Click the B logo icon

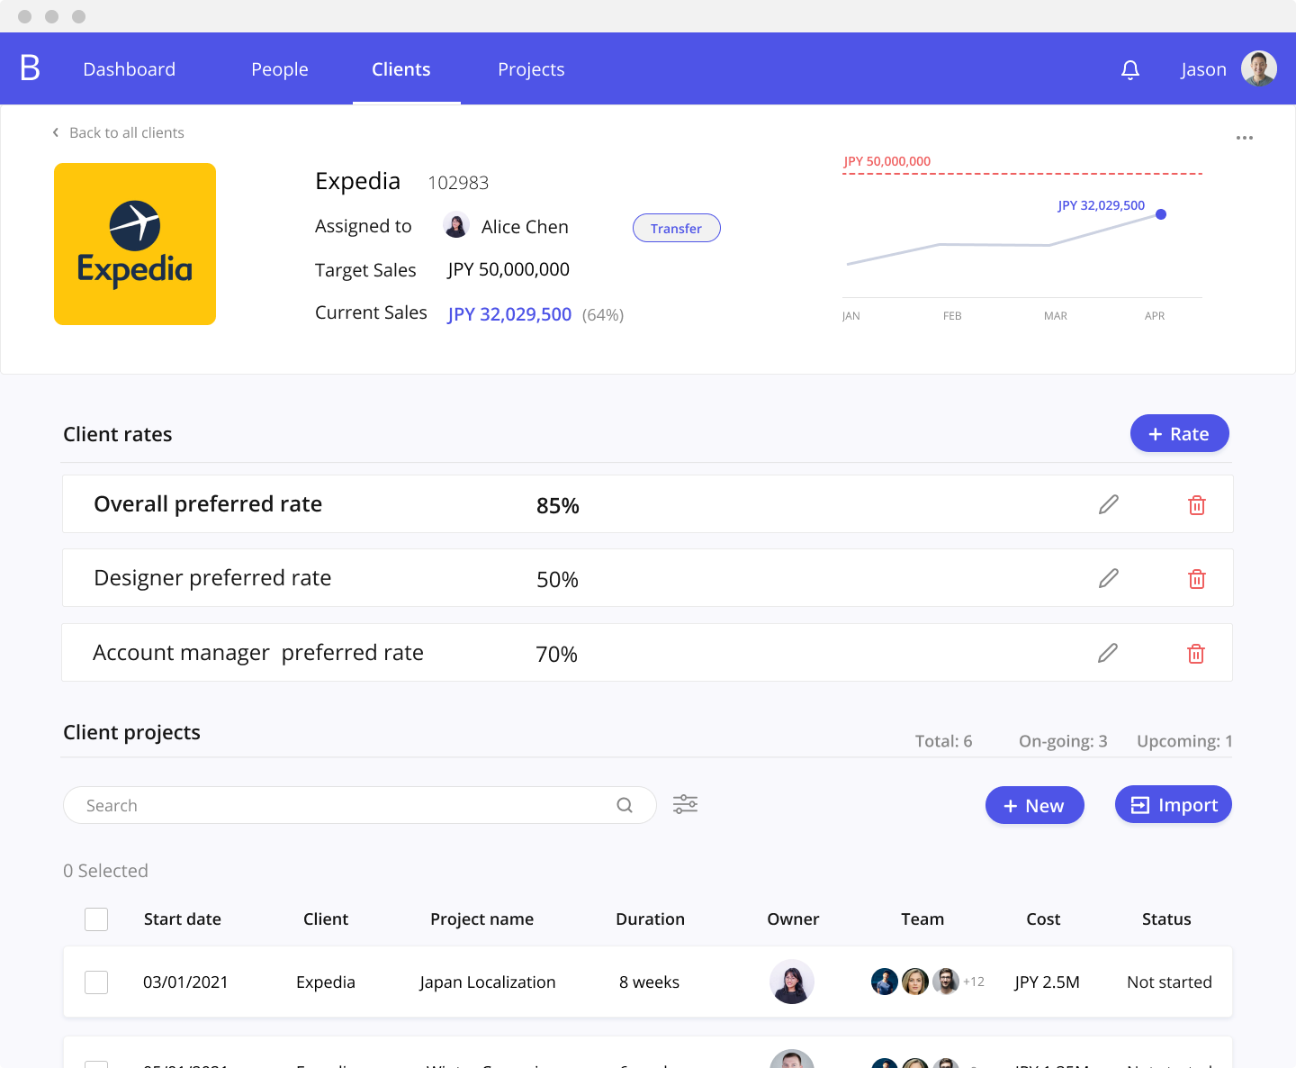(x=30, y=68)
